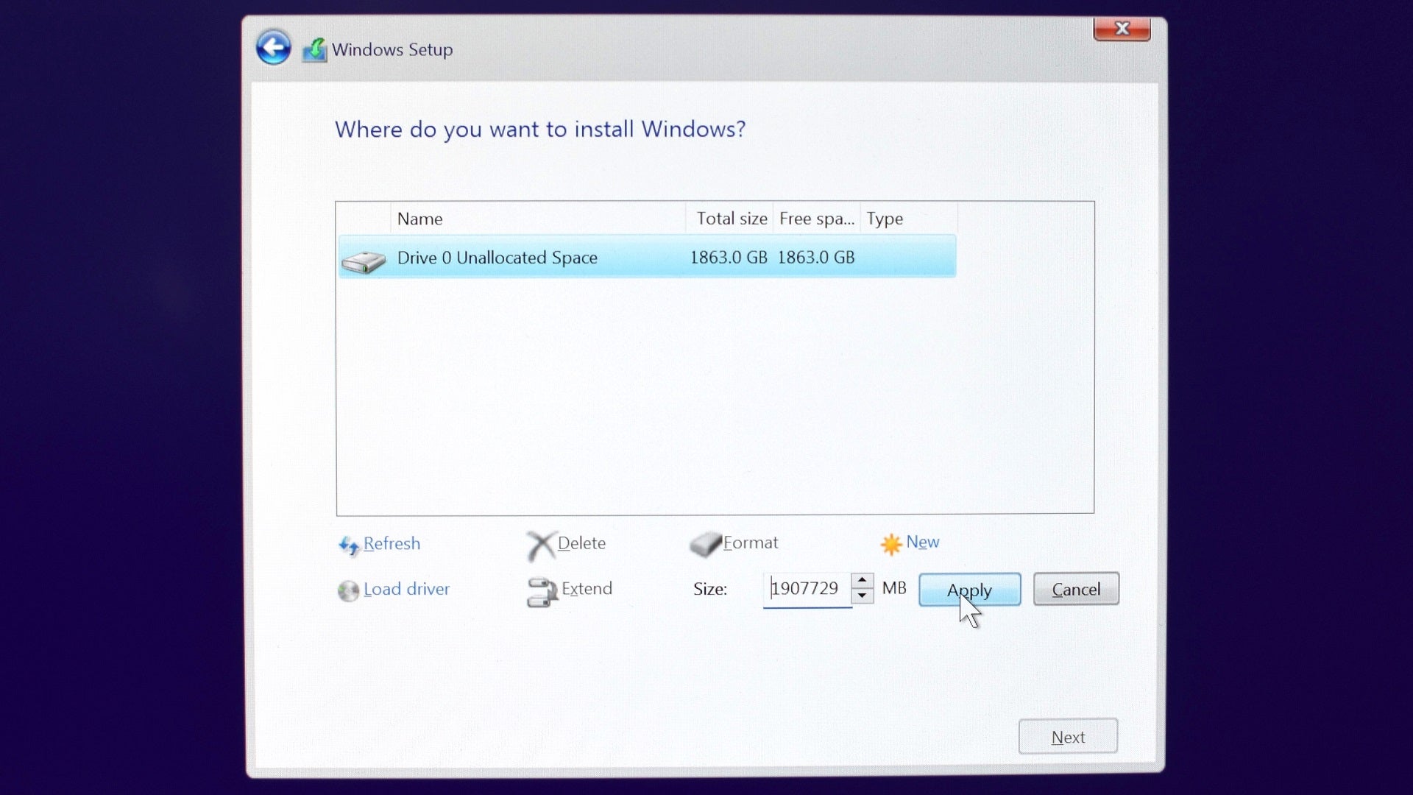Open the Refresh link

click(392, 544)
